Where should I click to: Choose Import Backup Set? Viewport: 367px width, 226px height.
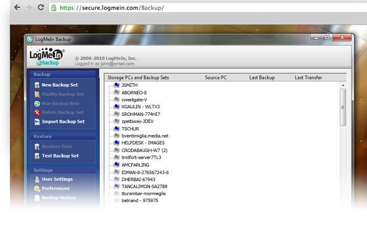pos(63,122)
